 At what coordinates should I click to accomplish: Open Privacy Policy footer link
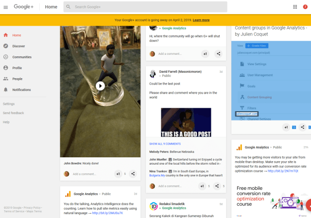pyautogui.click(x=32, y=208)
